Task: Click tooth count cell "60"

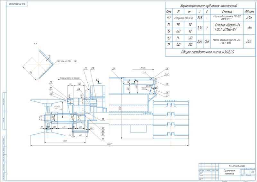Action: (178, 31)
